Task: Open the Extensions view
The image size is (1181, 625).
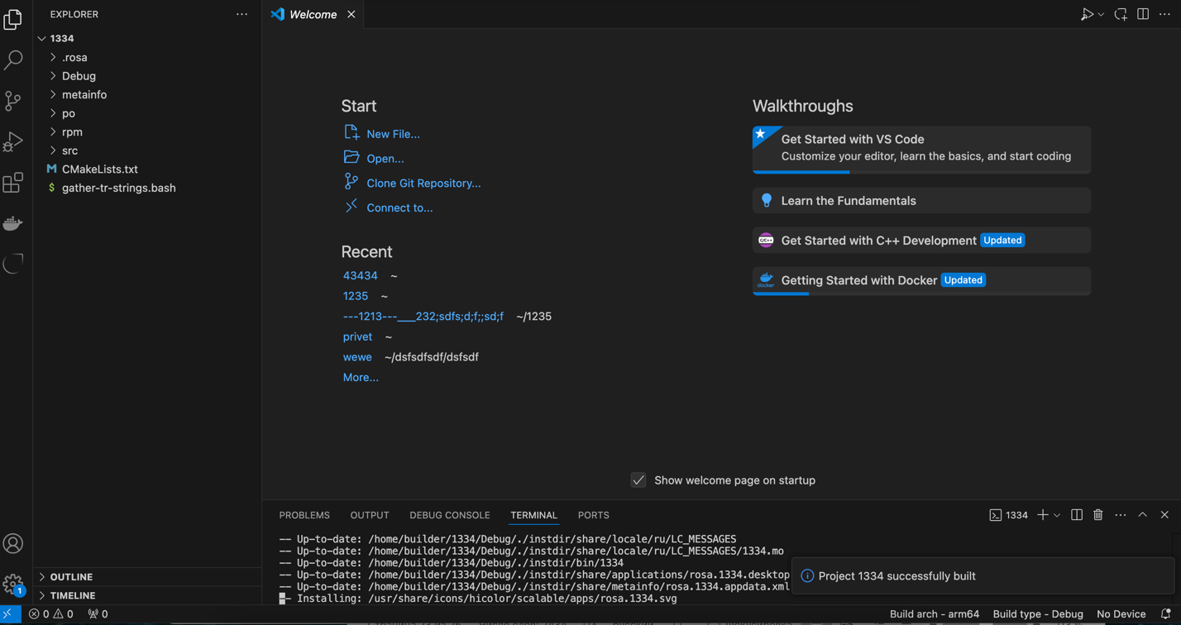Action: 13,183
